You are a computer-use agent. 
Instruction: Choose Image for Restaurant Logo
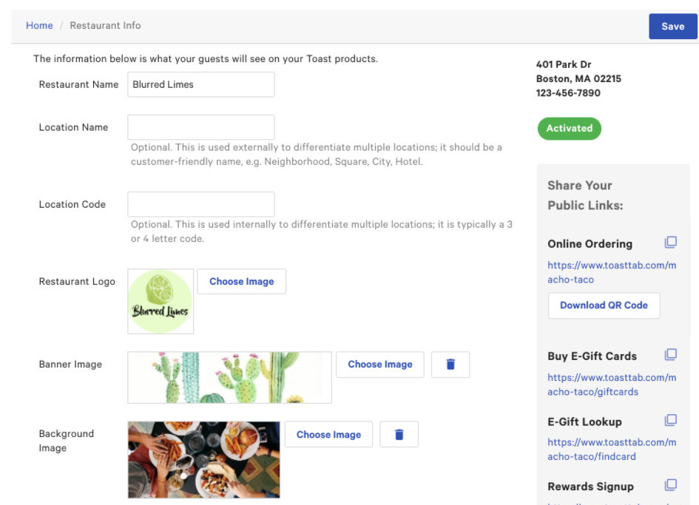[x=242, y=281]
